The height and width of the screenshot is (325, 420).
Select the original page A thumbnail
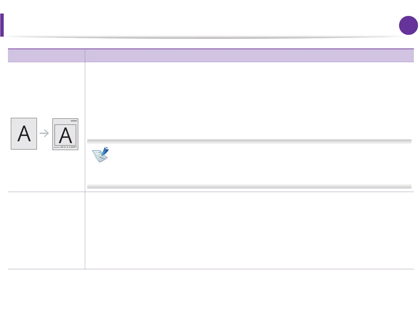[24, 134]
